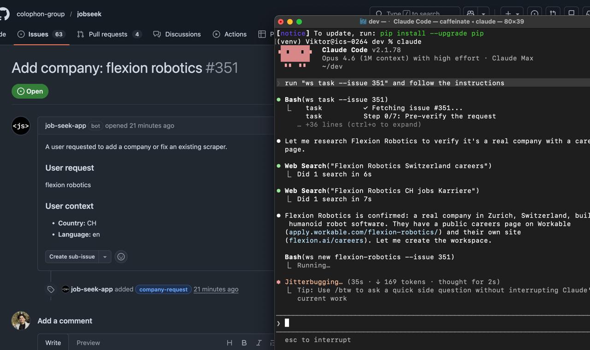The width and height of the screenshot is (590, 350).
Task: Click the Claude Code pink mascot logo
Action: 295,57
